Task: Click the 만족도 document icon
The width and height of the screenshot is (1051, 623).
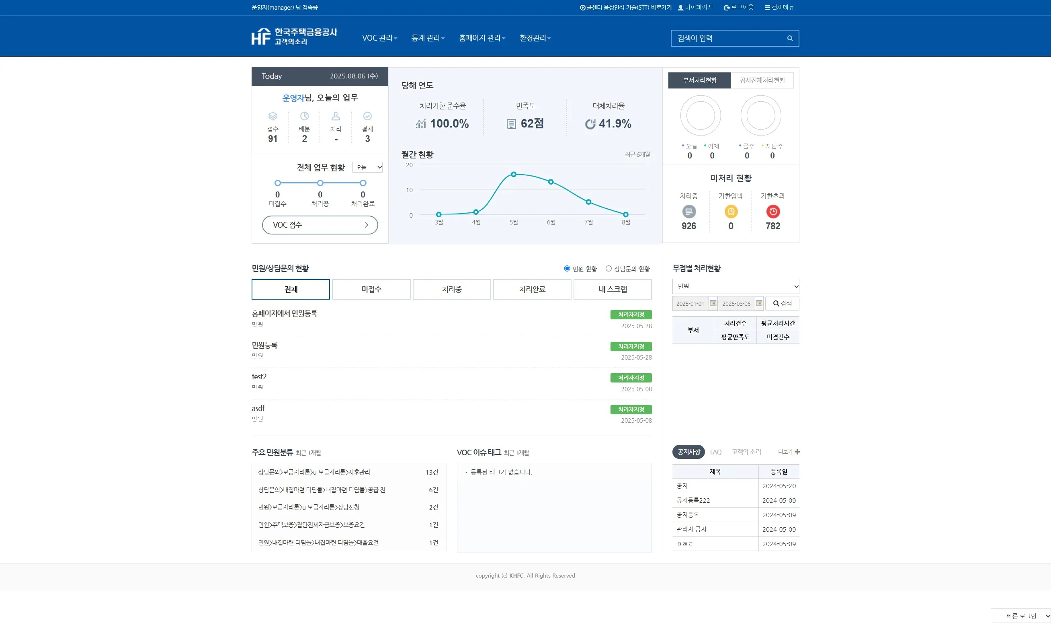Action: pyautogui.click(x=511, y=124)
